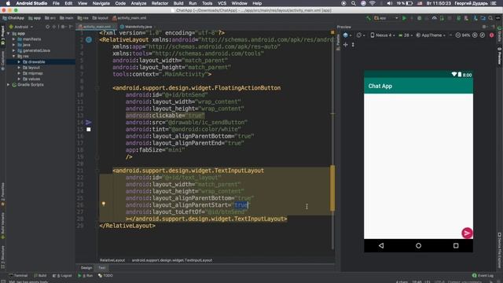The image size is (503, 283).
Task: Click the selected true value on line 26
Action: [241, 205]
